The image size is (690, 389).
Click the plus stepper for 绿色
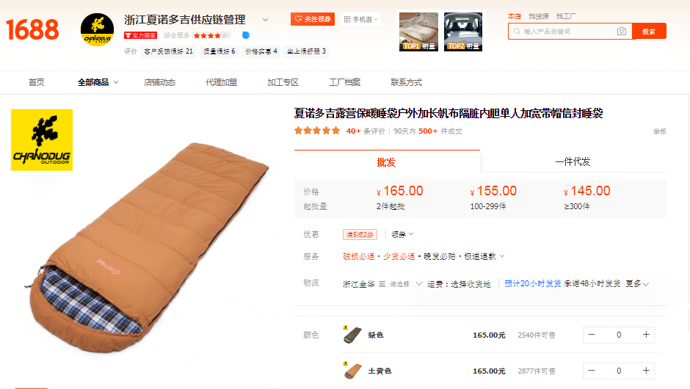click(645, 335)
